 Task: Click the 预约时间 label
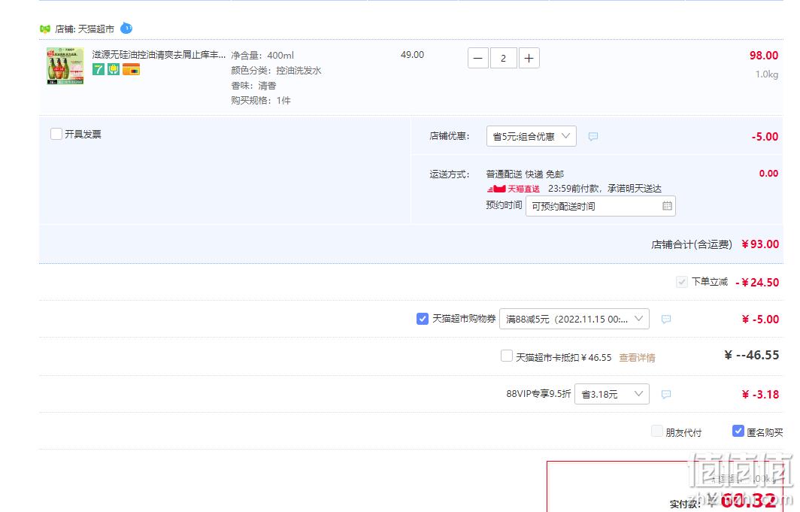[x=504, y=205]
